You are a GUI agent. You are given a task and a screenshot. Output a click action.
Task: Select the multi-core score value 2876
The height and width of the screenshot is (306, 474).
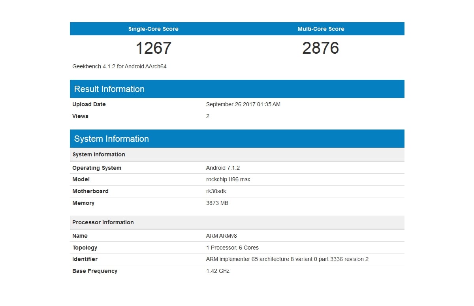[x=321, y=48]
